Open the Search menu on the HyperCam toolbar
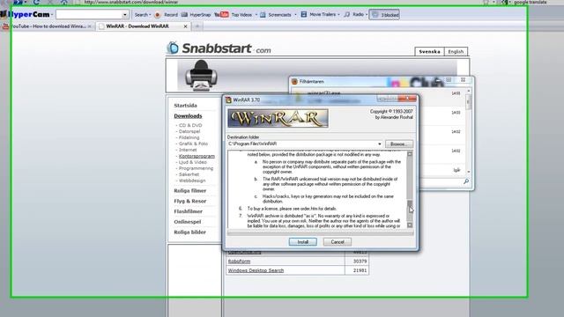Screen dimensions: 564x317 click(142, 15)
